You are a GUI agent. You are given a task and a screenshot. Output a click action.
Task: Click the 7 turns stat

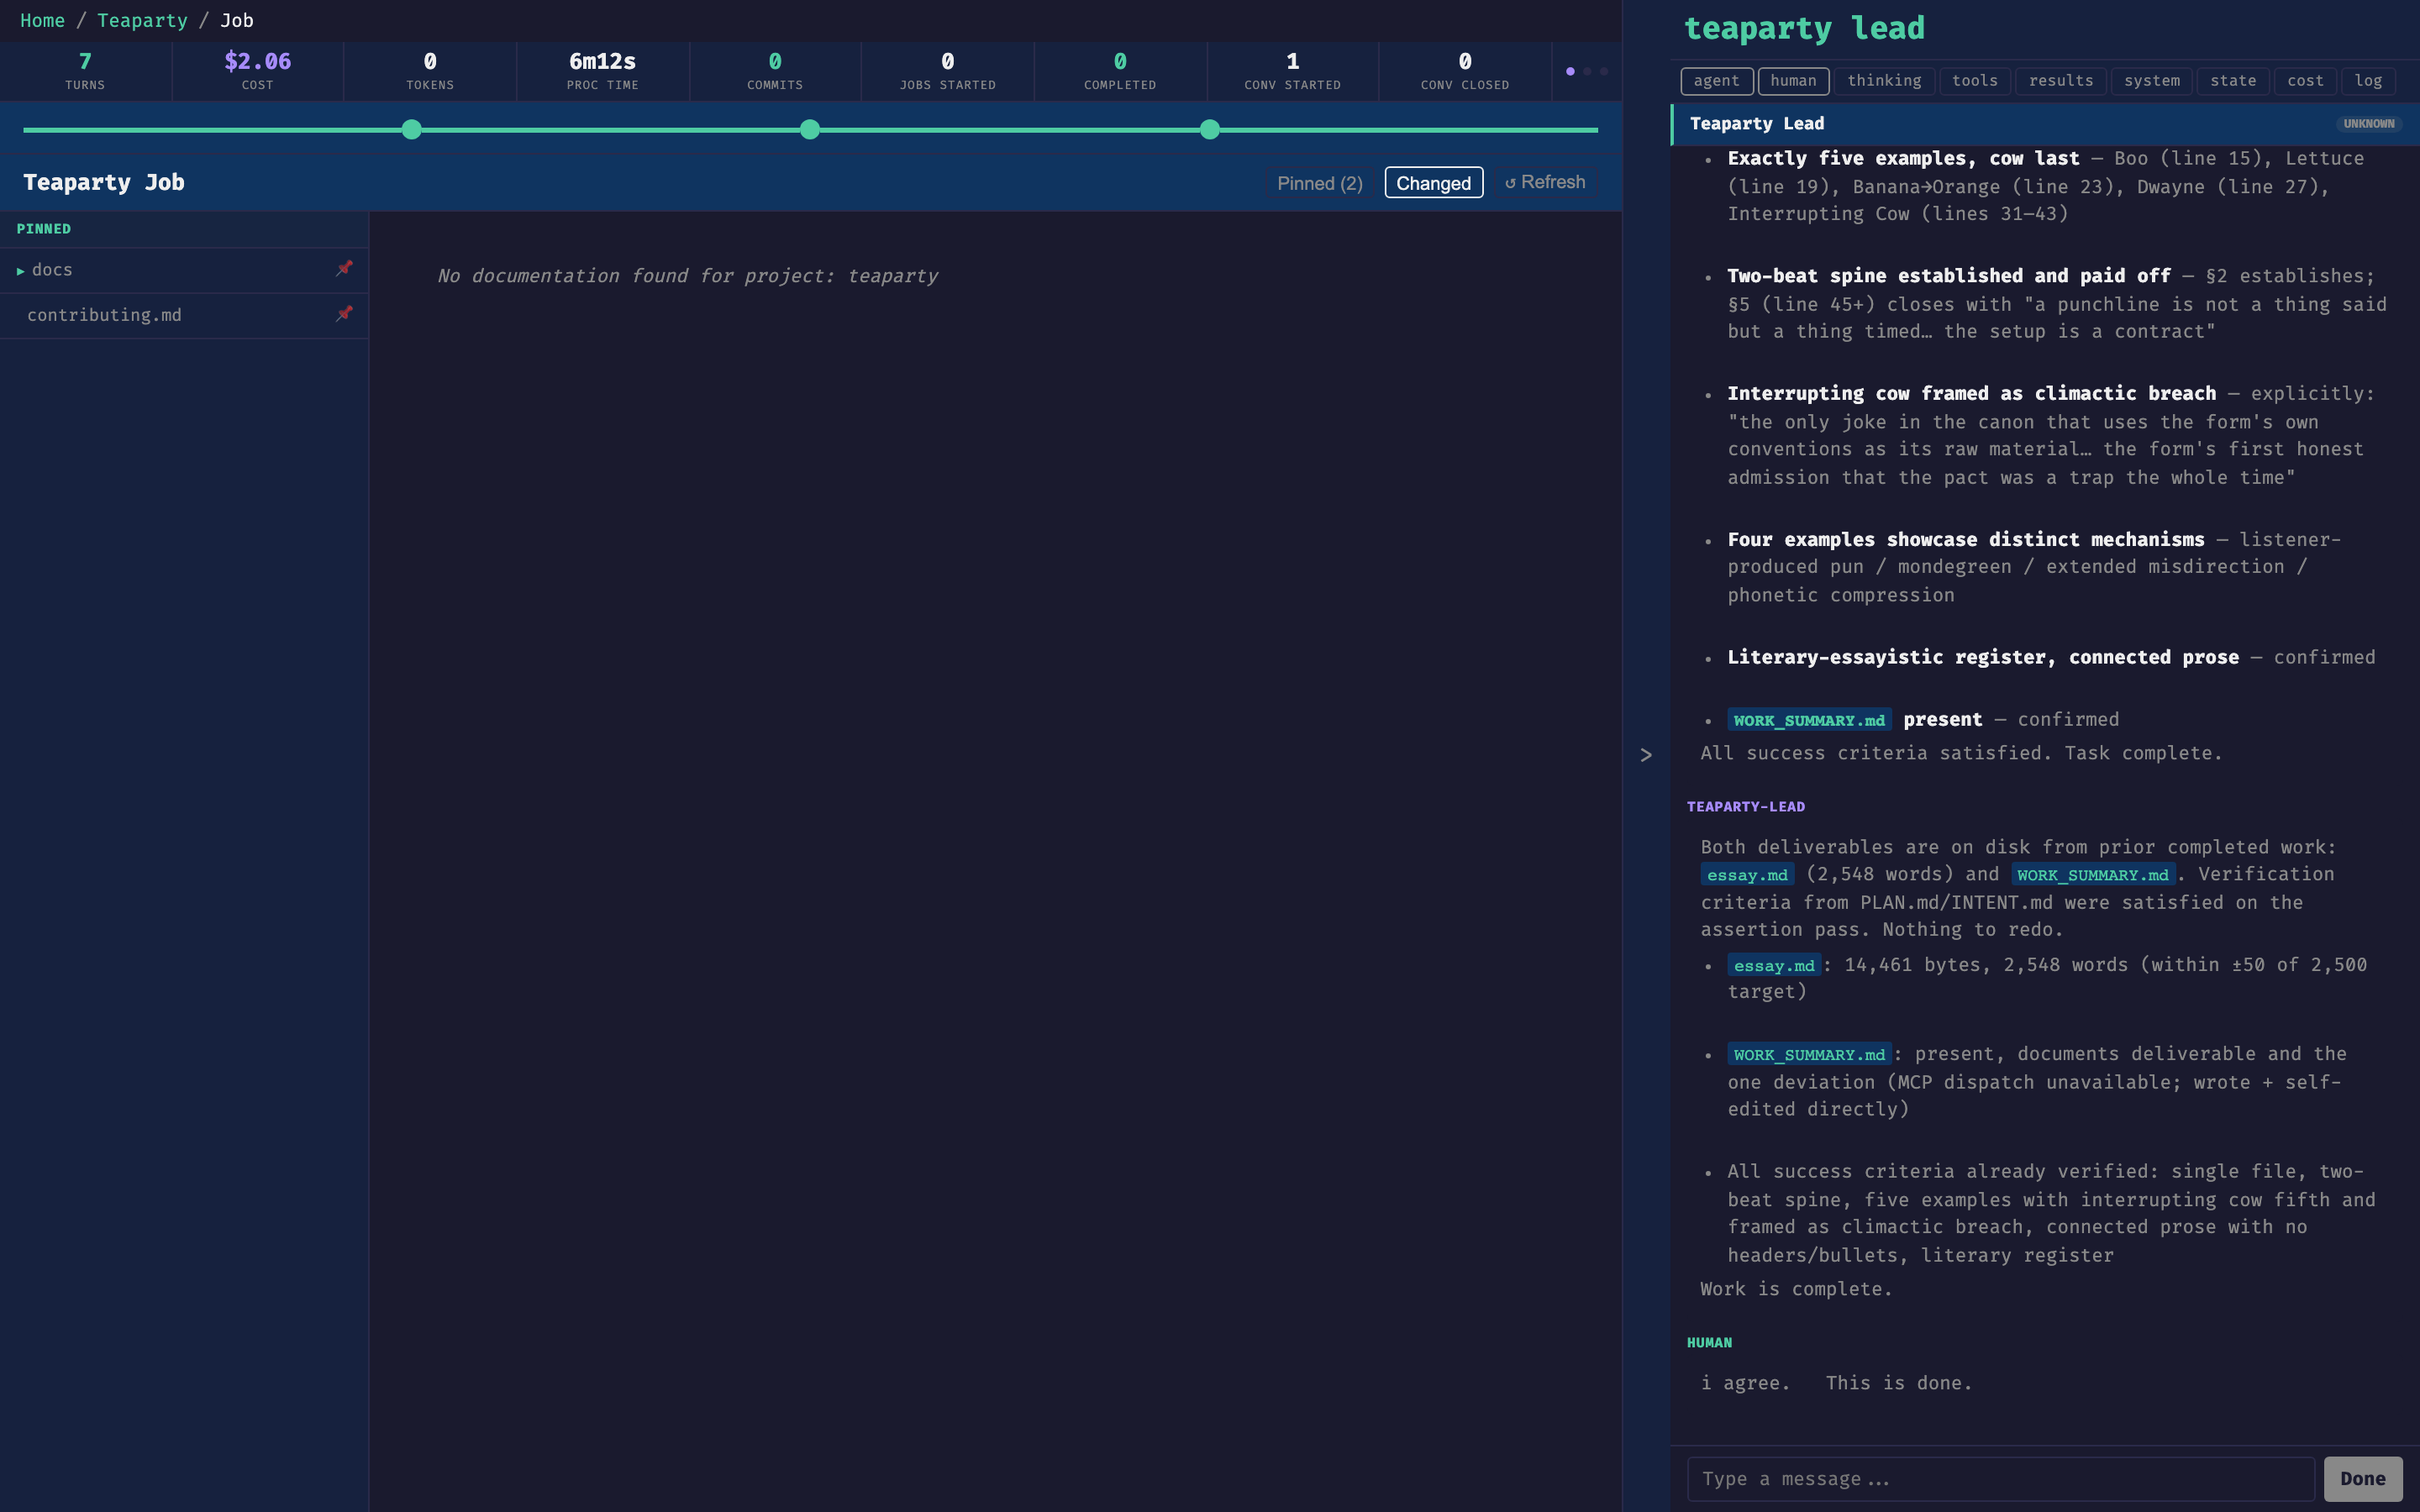[85, 71]
